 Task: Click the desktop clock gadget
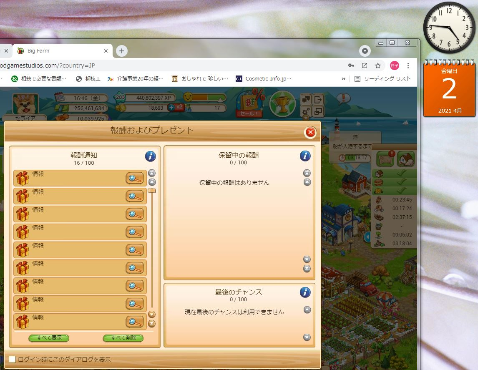449,28
